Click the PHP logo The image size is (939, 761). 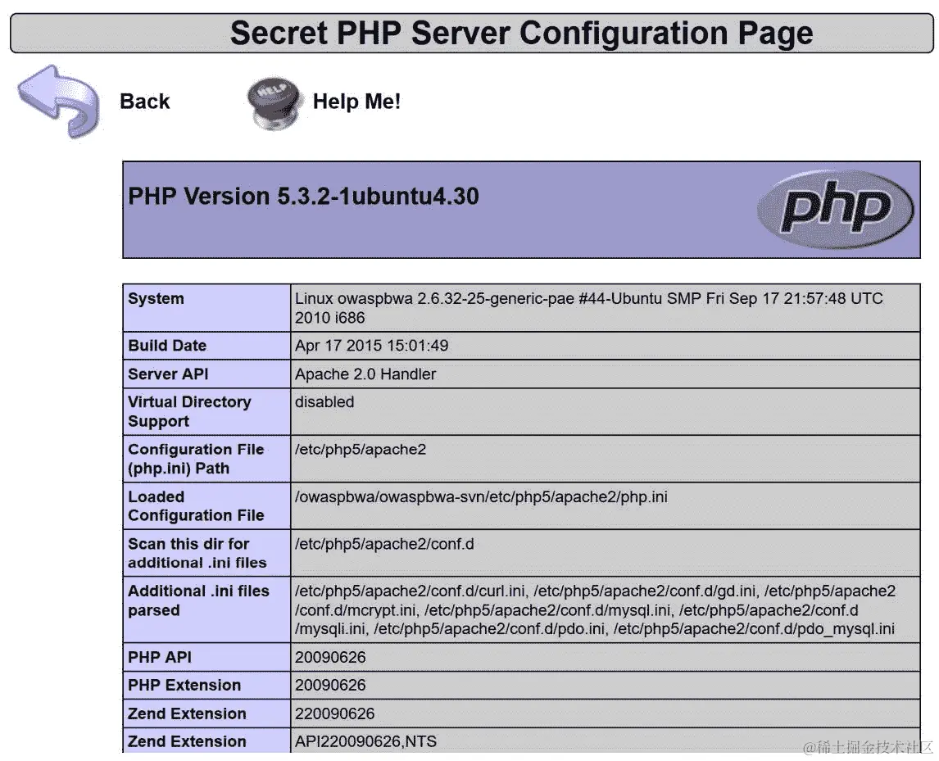(x=836, y=209)
